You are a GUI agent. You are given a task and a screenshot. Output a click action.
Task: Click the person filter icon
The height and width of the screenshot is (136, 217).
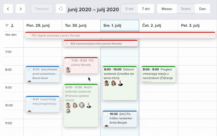[x=12, y=26]
